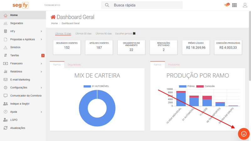This screenshot has width=251, height=141.
Task: Click the calendar icon beside Escolher período
Action: pos(134,34)
